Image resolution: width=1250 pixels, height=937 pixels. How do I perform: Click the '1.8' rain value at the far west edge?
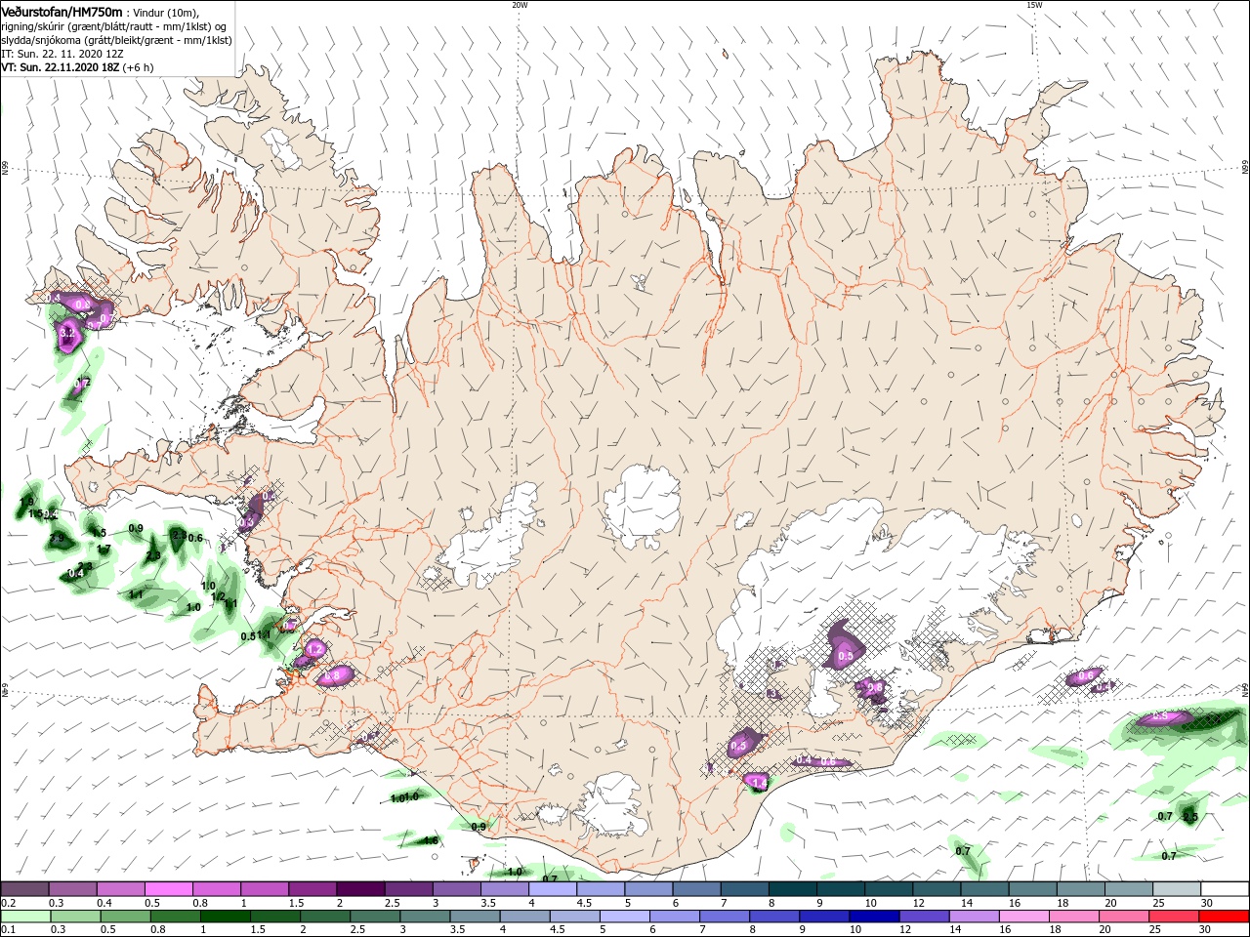(26, 502)
